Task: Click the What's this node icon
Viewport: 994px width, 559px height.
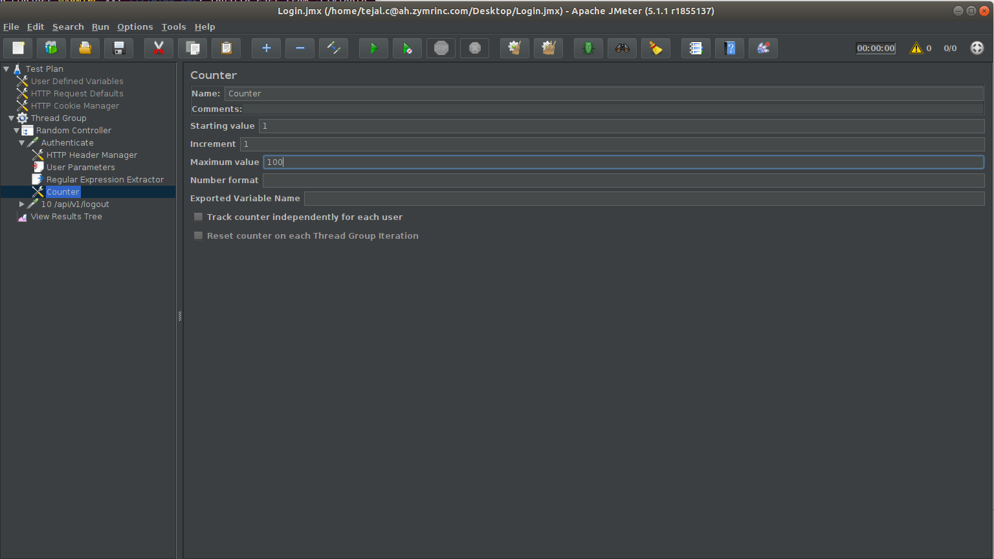Action: [763, 48]
